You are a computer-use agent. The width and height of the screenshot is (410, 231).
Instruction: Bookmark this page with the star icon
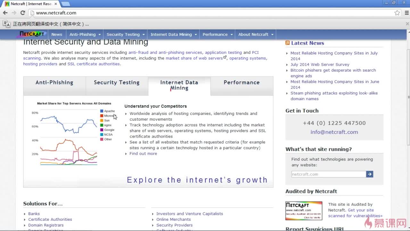click(397, 13)
